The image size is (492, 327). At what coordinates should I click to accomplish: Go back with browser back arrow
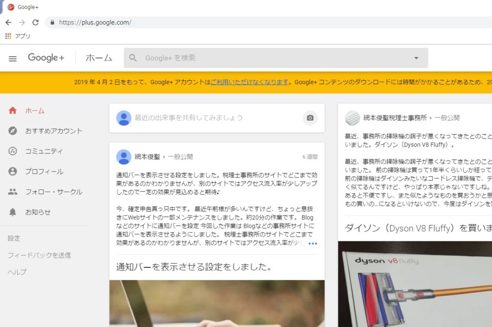click(x=8, y=23)
